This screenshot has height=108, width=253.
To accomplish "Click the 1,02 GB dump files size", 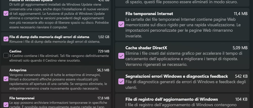I will point(104,37).
